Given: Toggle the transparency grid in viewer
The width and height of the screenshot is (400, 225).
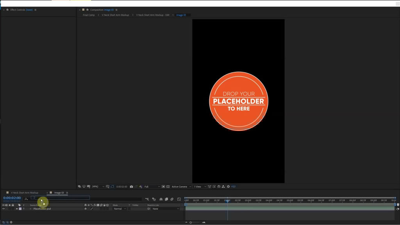Looking at the screenshot, I should (x=168, y=187).
